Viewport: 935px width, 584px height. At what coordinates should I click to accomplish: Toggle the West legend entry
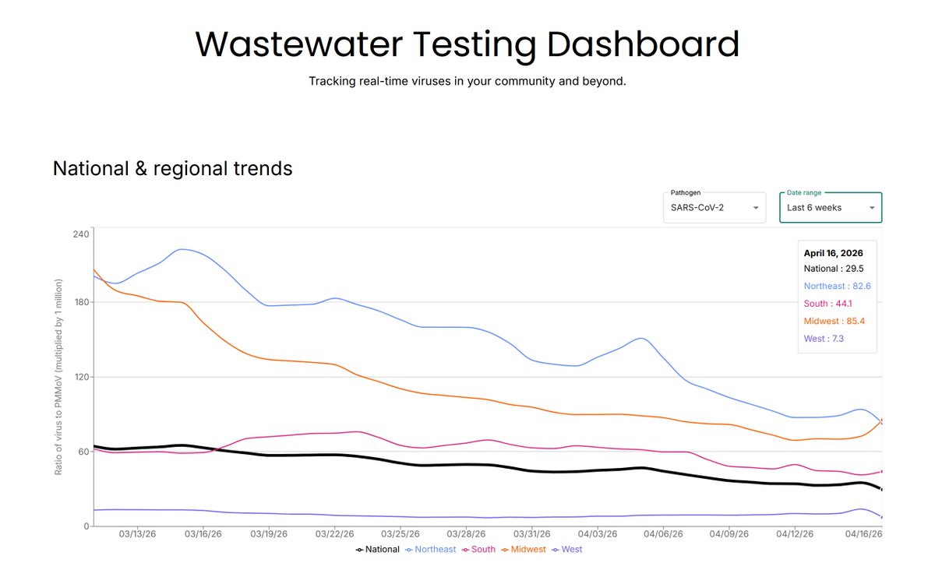point(566,550)
